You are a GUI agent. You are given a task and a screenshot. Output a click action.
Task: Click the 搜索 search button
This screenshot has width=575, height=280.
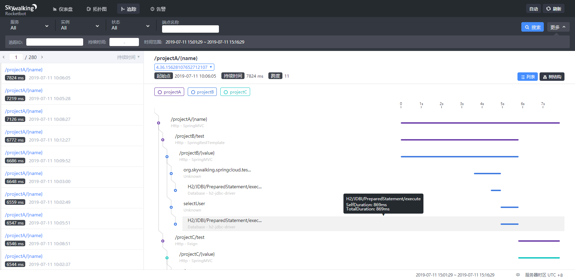tap(532, 27)
